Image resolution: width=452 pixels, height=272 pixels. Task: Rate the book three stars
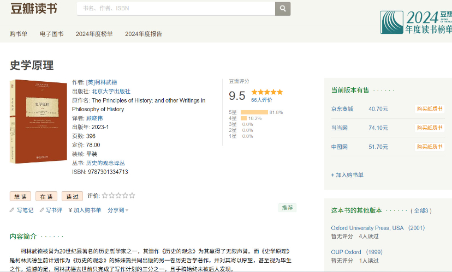click(x=118, y=196)
